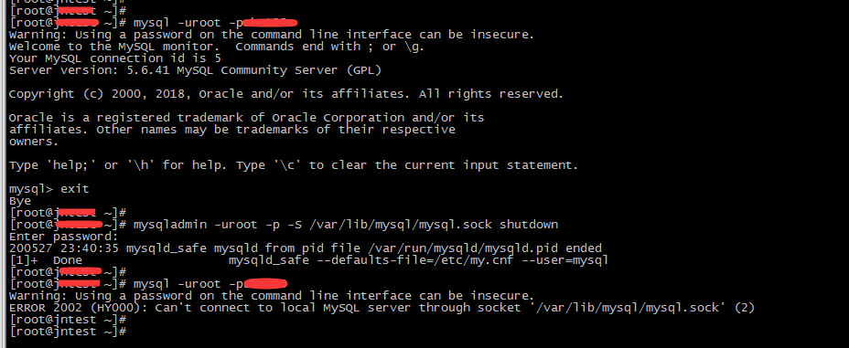The image size is (849, 348).
Task: Click the Server version 5.6.41 line
Action: coord(196,69)
